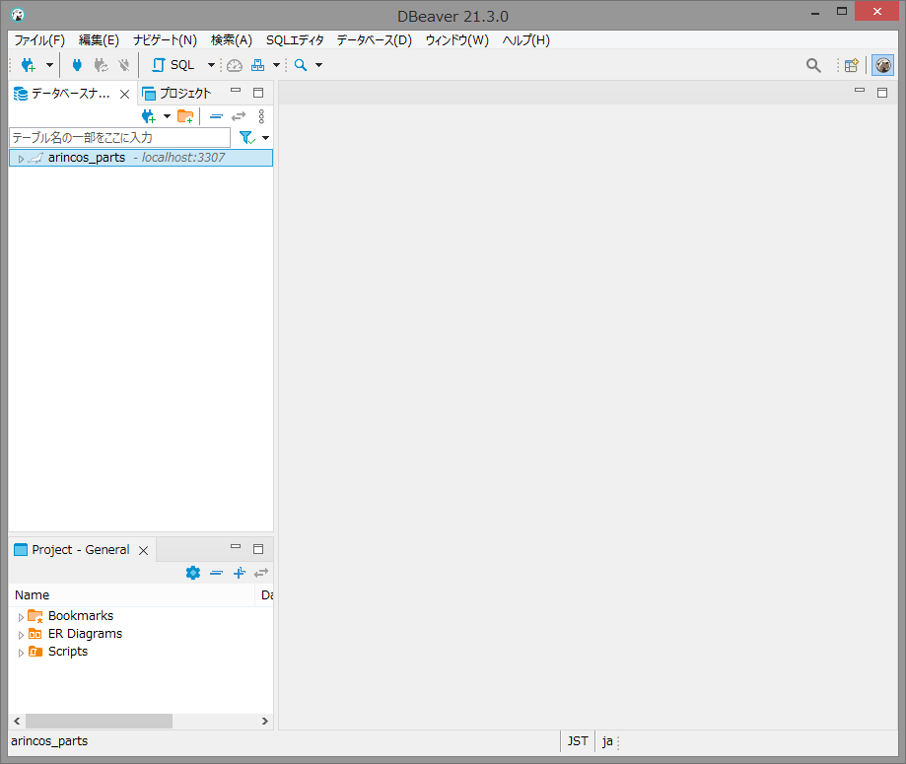This screenshot has width=906, height=764.
Task: Open the ヘルプ(H) menu
Action: (x=525, y=39)
